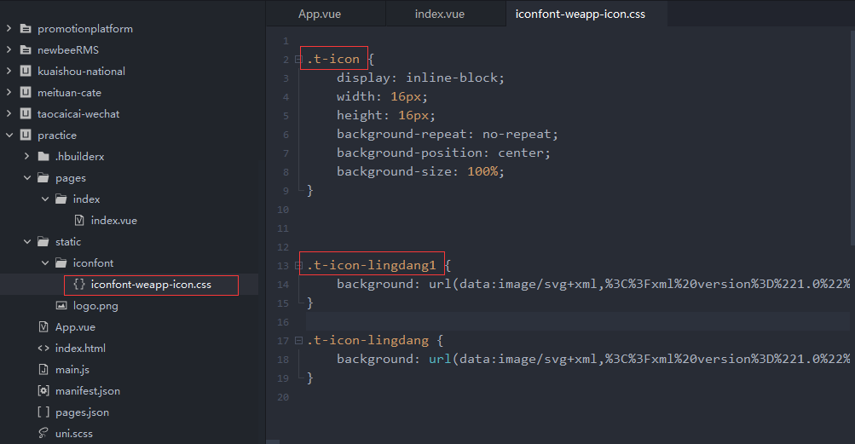855x444 pixels.
Task: Collapse the pages folder
Action: (26, 177)
